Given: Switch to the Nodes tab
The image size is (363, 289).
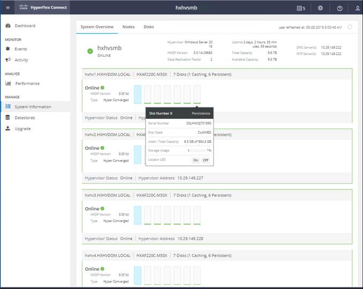Looking at the screenshot, I should tap(128, 27).
